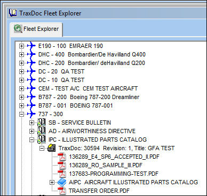
Task: Select the DC - 10 QA TEST row
Action: pos(61,80)
